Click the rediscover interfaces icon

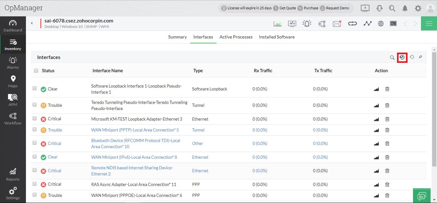(402, 57)
